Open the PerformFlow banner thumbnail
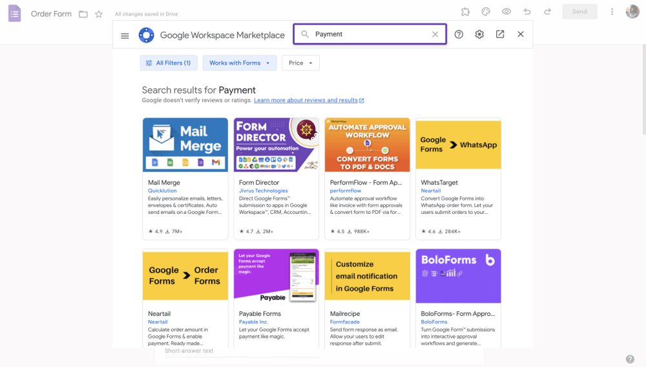The height and width of the screenshot is (367, 646). pyautogui.click(x=368, y=145)
